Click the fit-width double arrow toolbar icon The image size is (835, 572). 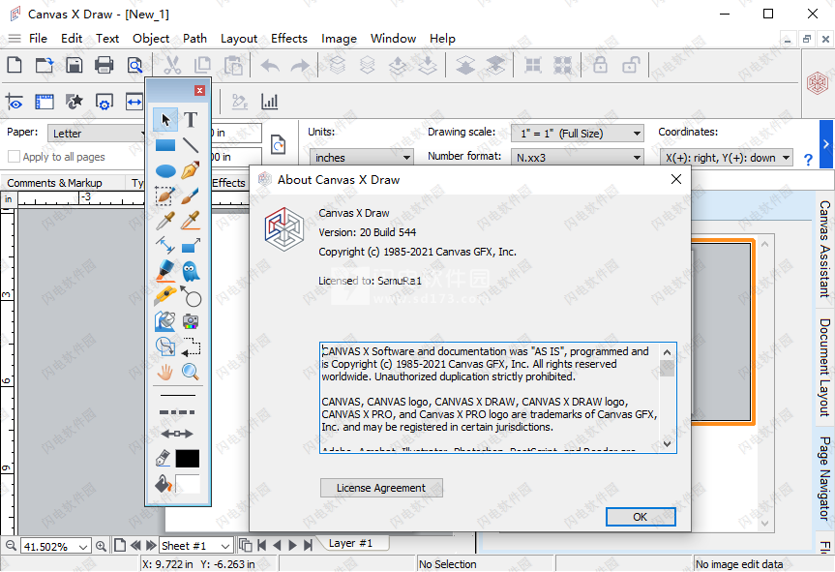point(134,102)
